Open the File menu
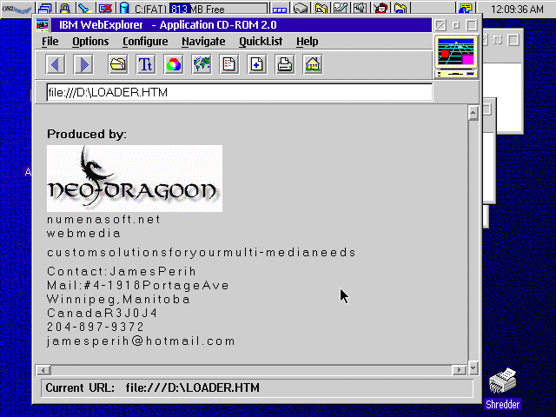Screen dimensions: 556x417 point(50,42)
